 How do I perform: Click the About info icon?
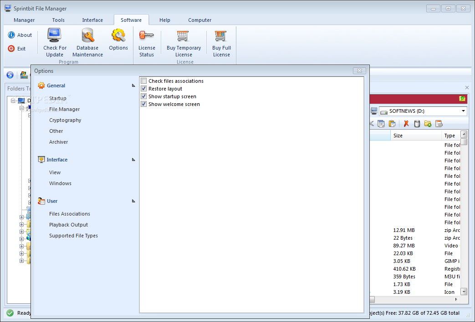pyautogui.click(x=11, y=35)
